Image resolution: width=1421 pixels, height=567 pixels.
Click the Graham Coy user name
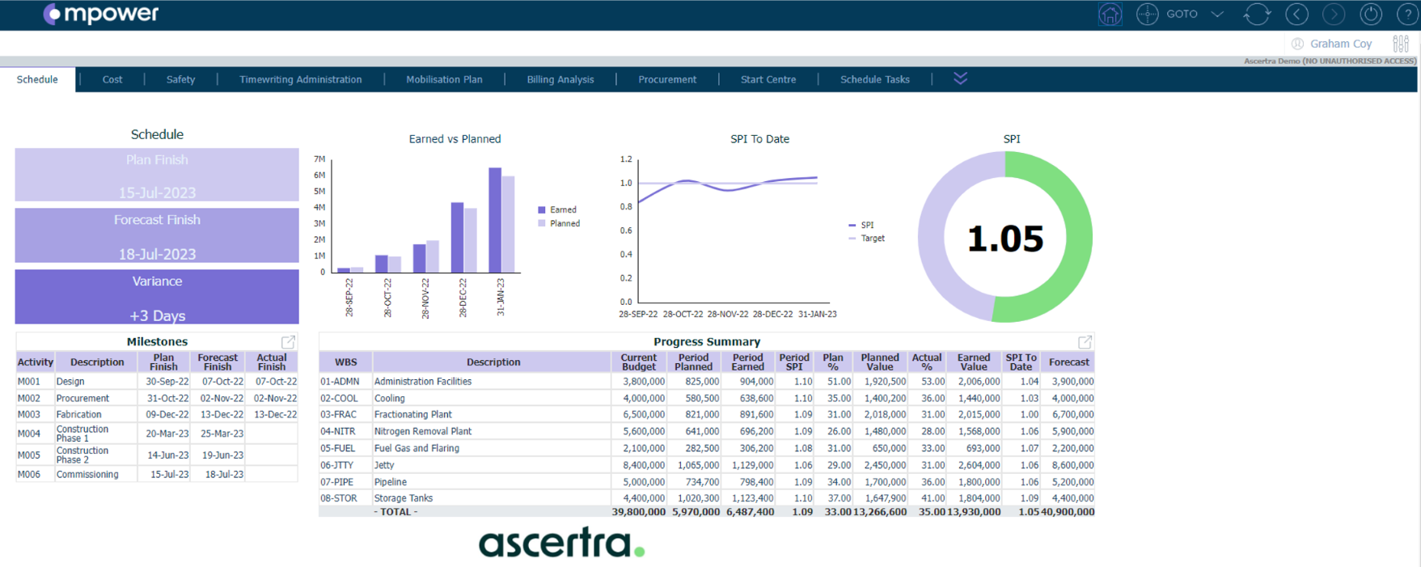1340,44
